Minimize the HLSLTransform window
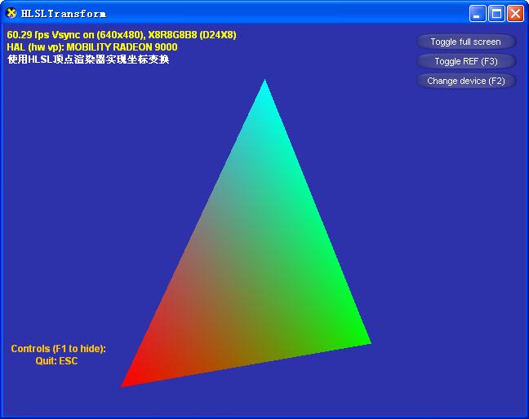The width and height of the screenshot is (529, 419). click(478, 14)
